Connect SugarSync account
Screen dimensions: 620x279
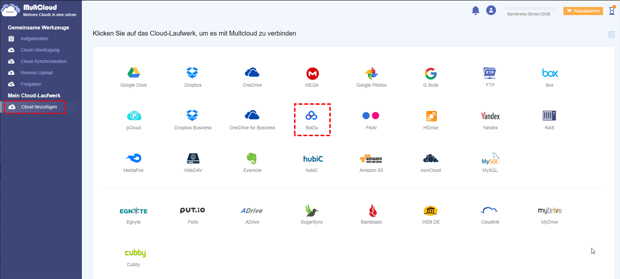click(312, 211)
